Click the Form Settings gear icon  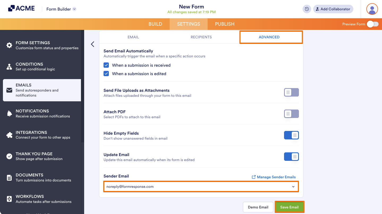point(9,45)
